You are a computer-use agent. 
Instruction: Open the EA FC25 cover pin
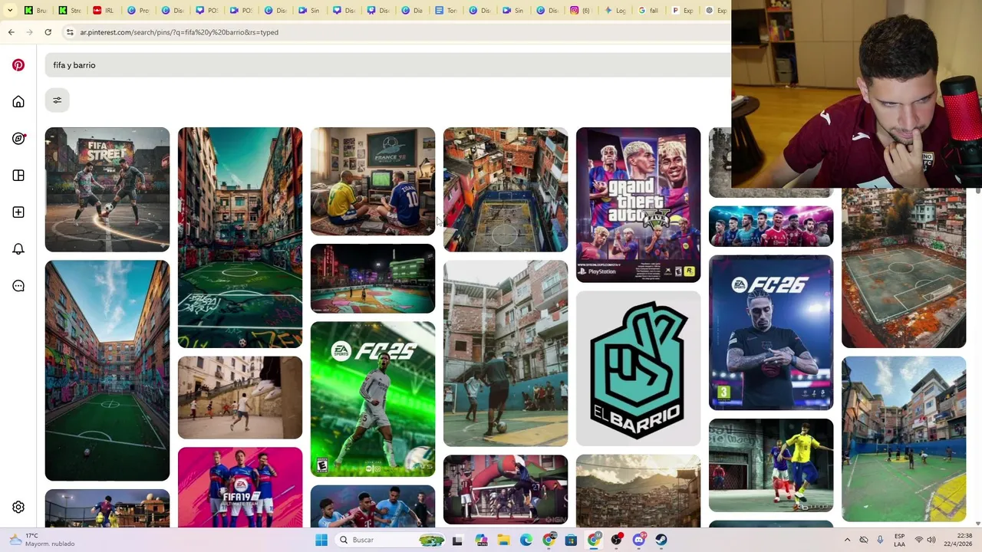pyautogui.click(x=373, y=399)
